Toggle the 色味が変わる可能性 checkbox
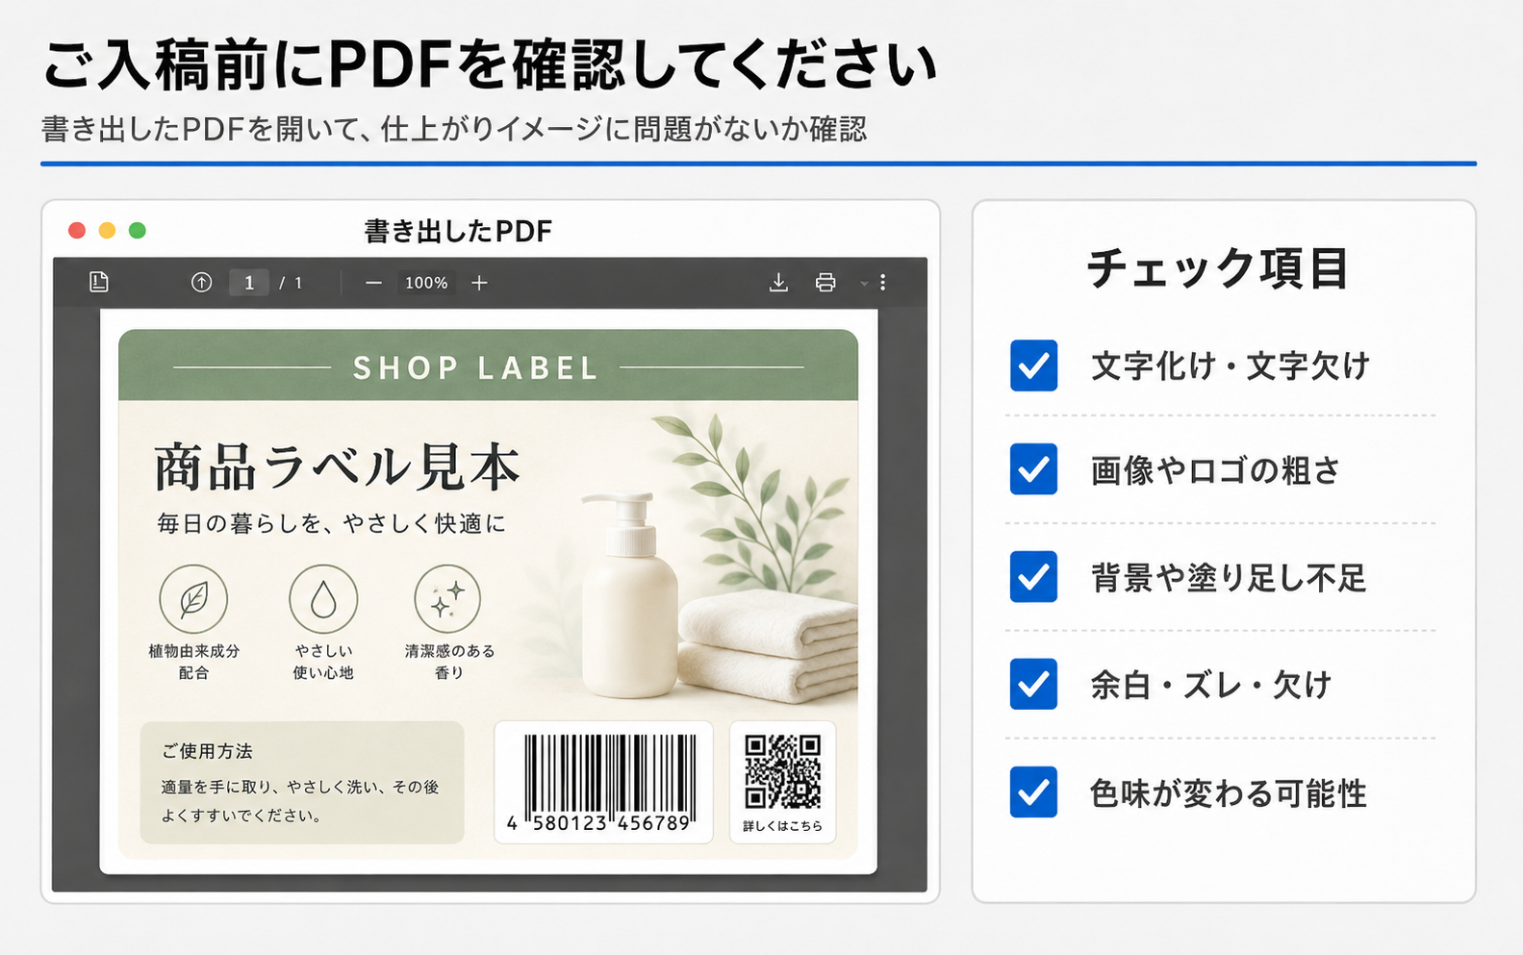This screenshot has width=1523, height=955. pyautogui.click(x=1033, y=792)
